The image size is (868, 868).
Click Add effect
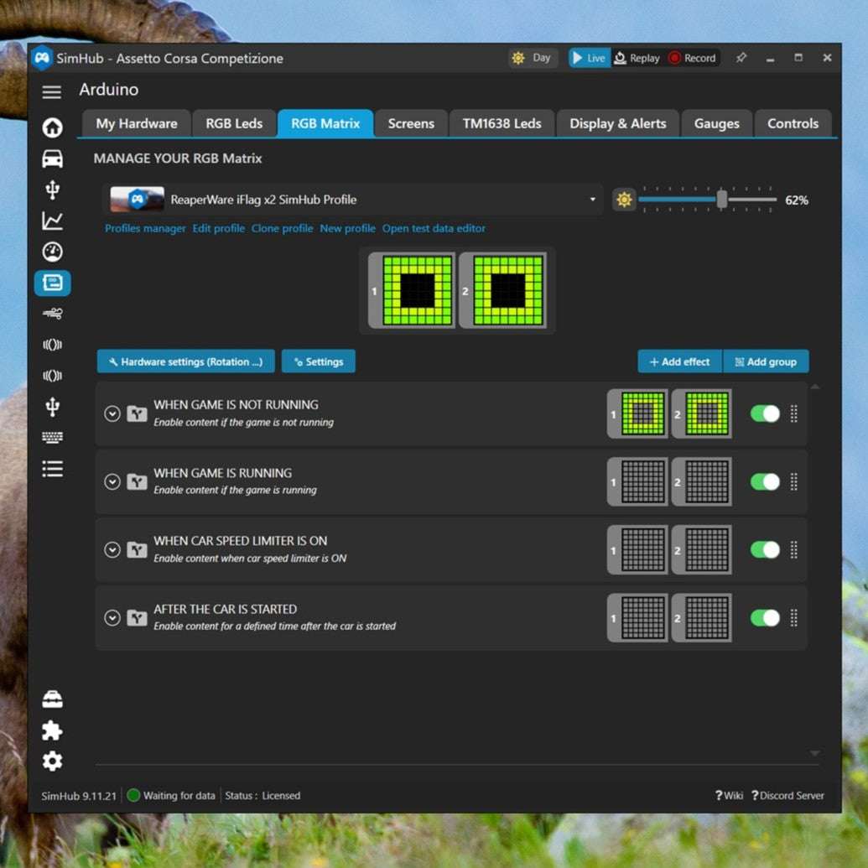click(680, 361)
